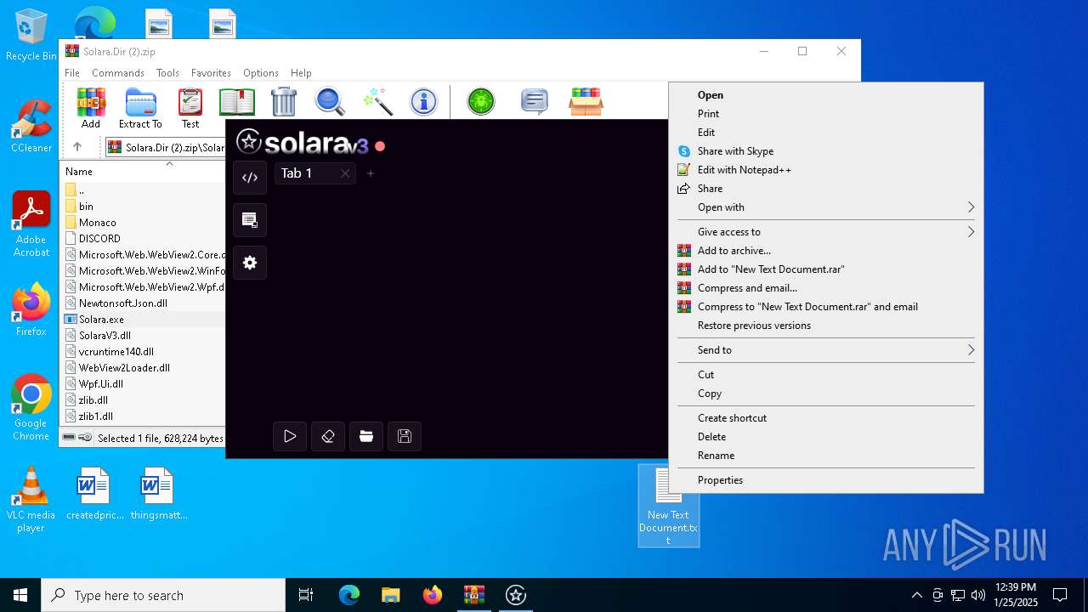Click WinRAR VirusScan green bug icon
This screenshot has width=1088, height=612.
[481, 102]
